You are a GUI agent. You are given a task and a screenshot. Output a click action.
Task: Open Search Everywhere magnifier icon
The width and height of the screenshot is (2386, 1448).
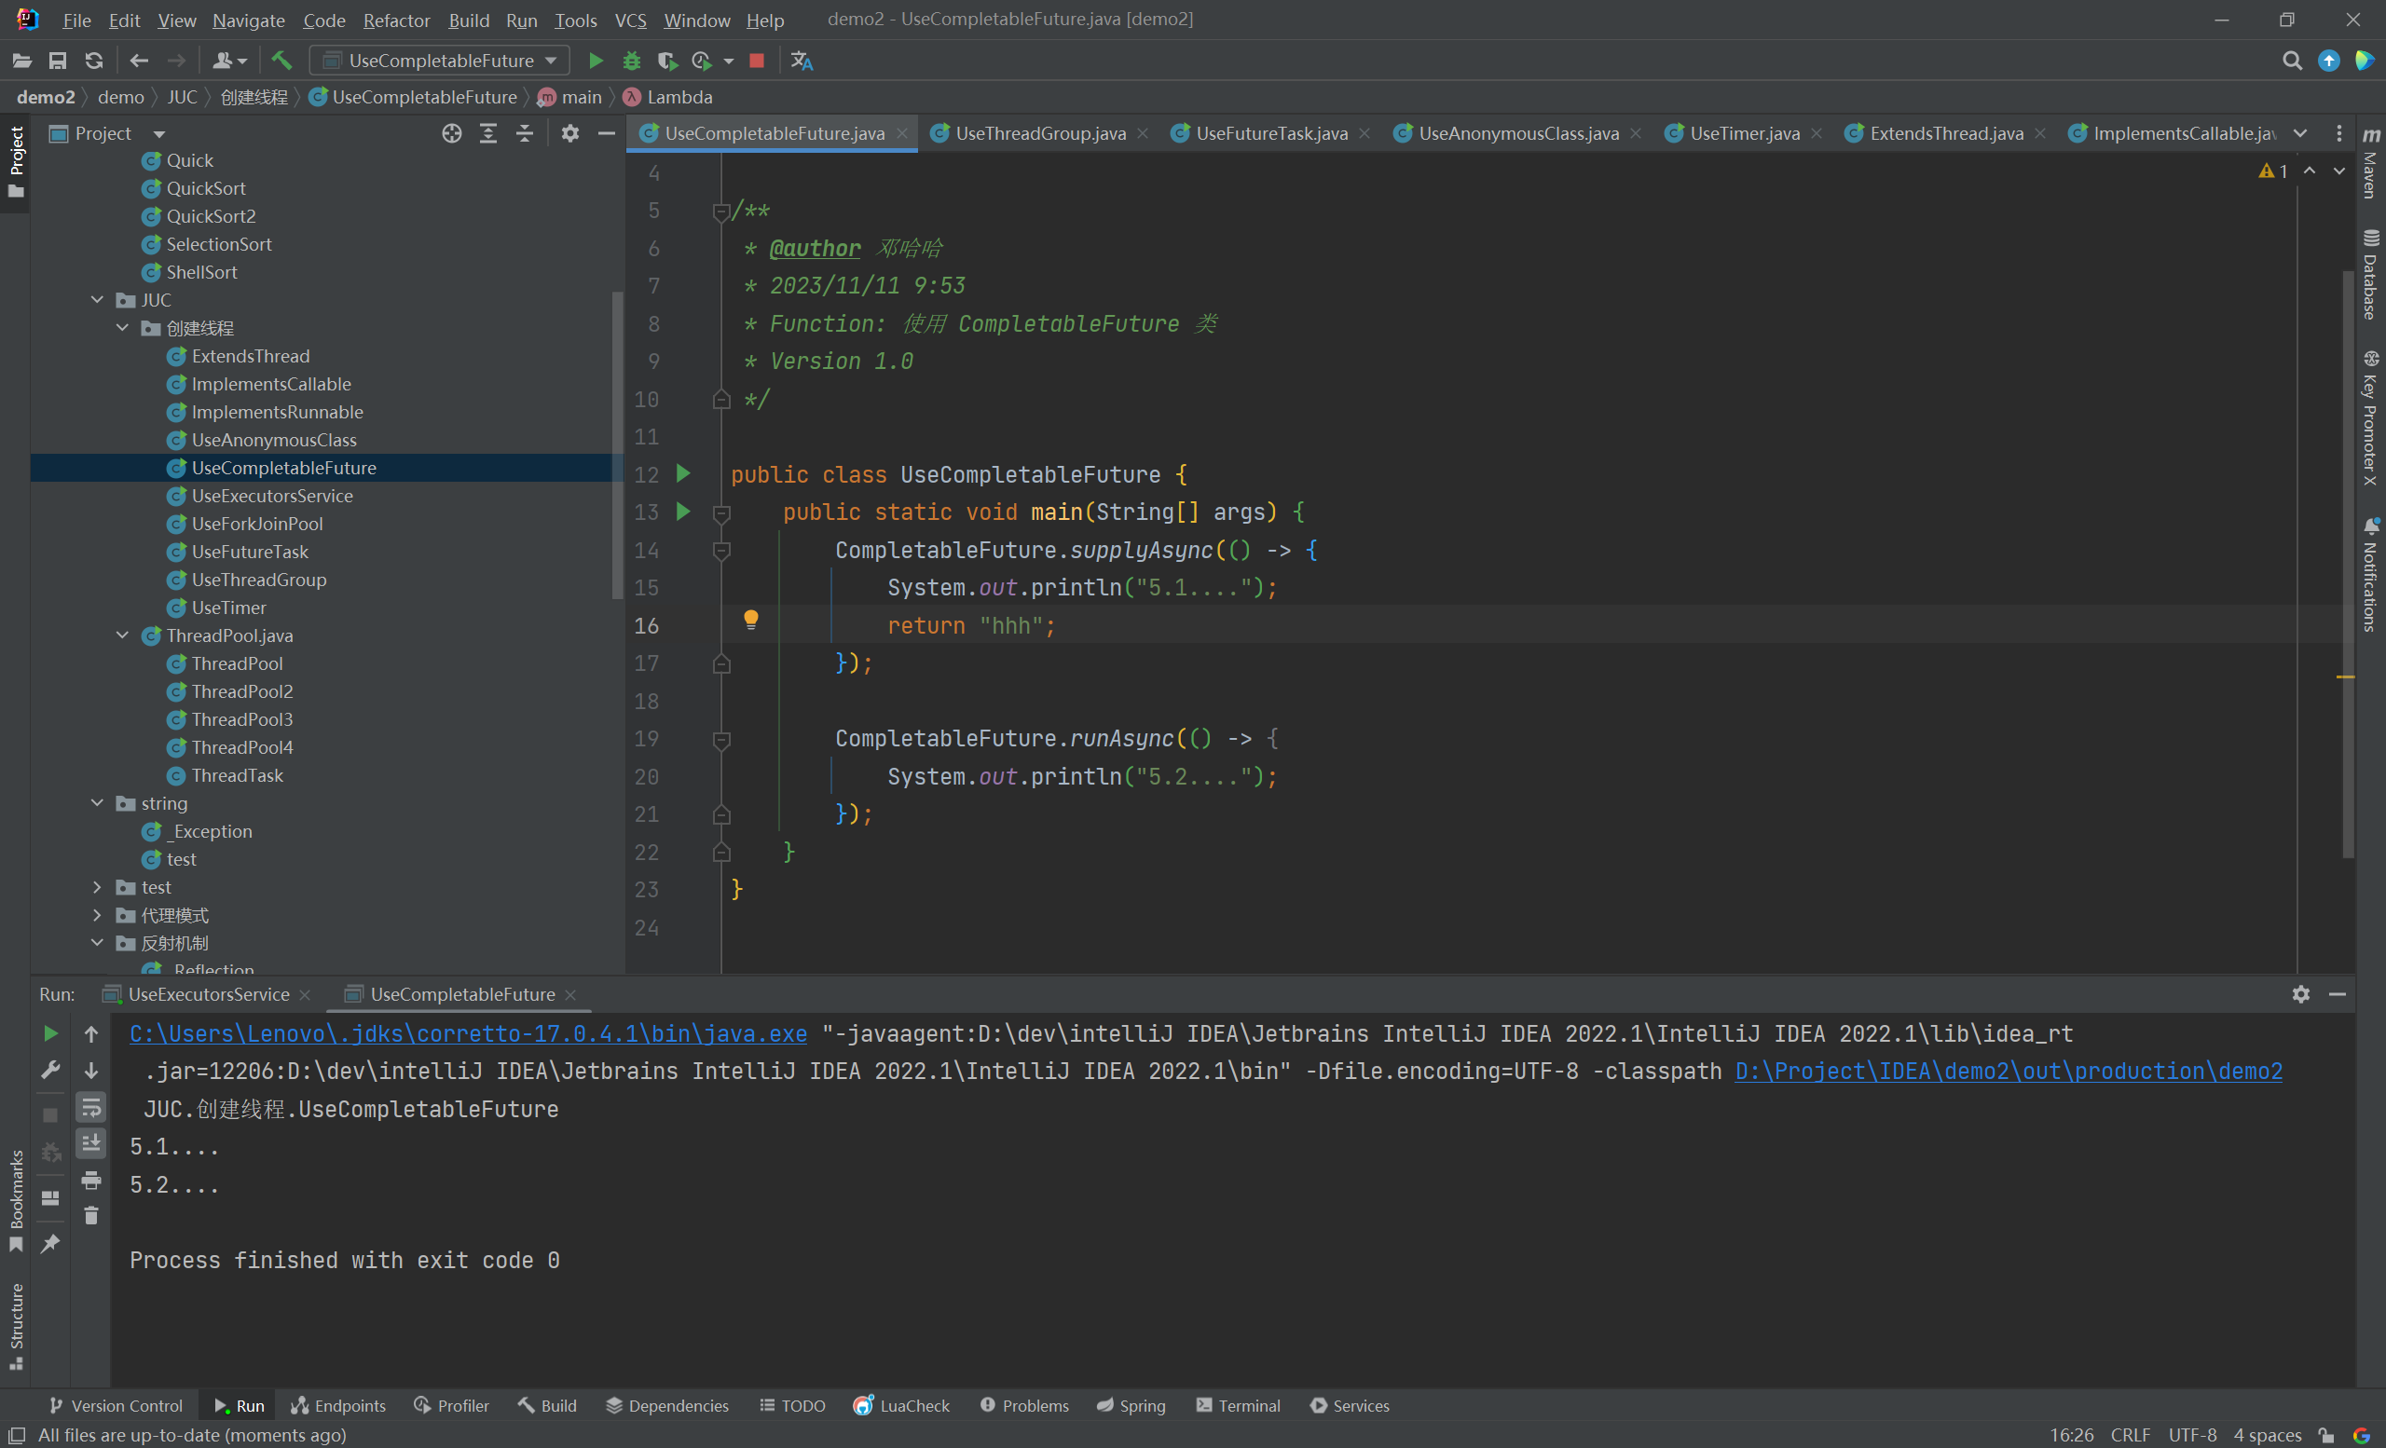tap(2292, 61)
